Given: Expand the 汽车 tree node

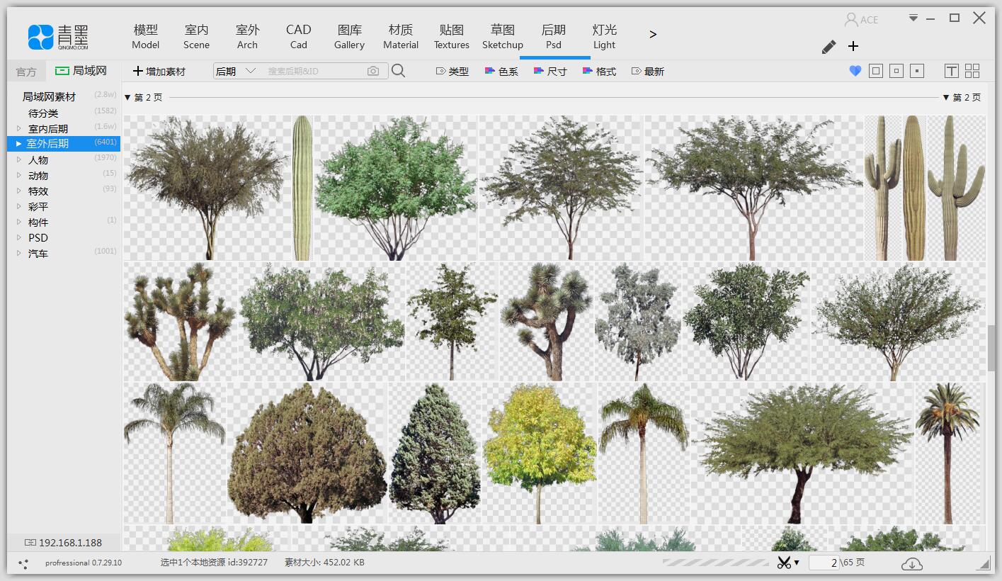Looking at the screenshot, I should click(x=19, y=253).
